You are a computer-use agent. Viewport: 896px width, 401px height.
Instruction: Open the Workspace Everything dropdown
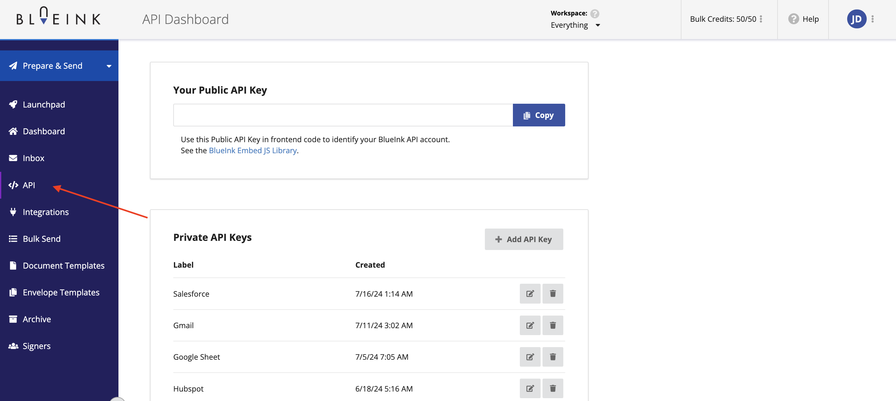(x=575, y=25)
